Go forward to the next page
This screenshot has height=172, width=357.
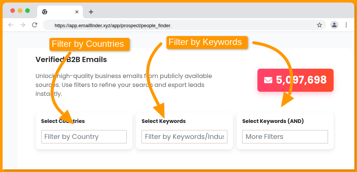(23, 25)
